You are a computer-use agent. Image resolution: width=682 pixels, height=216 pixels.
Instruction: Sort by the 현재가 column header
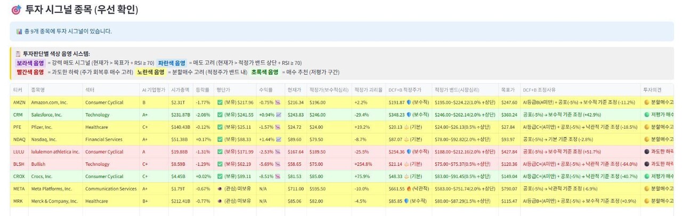295,90
